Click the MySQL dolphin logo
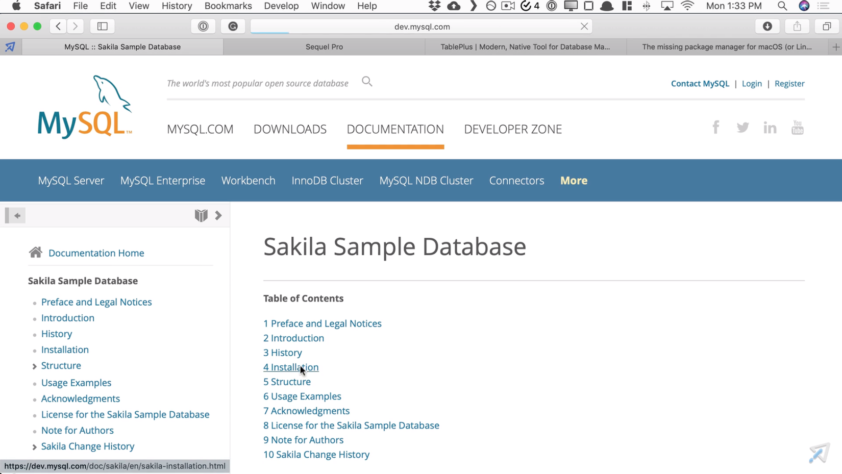 coord(85,107)
